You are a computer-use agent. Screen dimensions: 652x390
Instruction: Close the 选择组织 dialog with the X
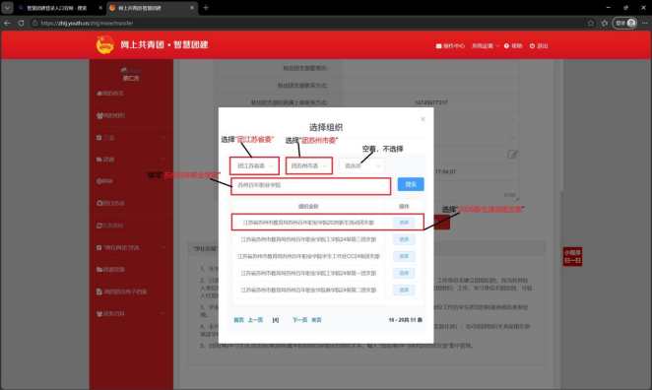click(x=423, y=119)
